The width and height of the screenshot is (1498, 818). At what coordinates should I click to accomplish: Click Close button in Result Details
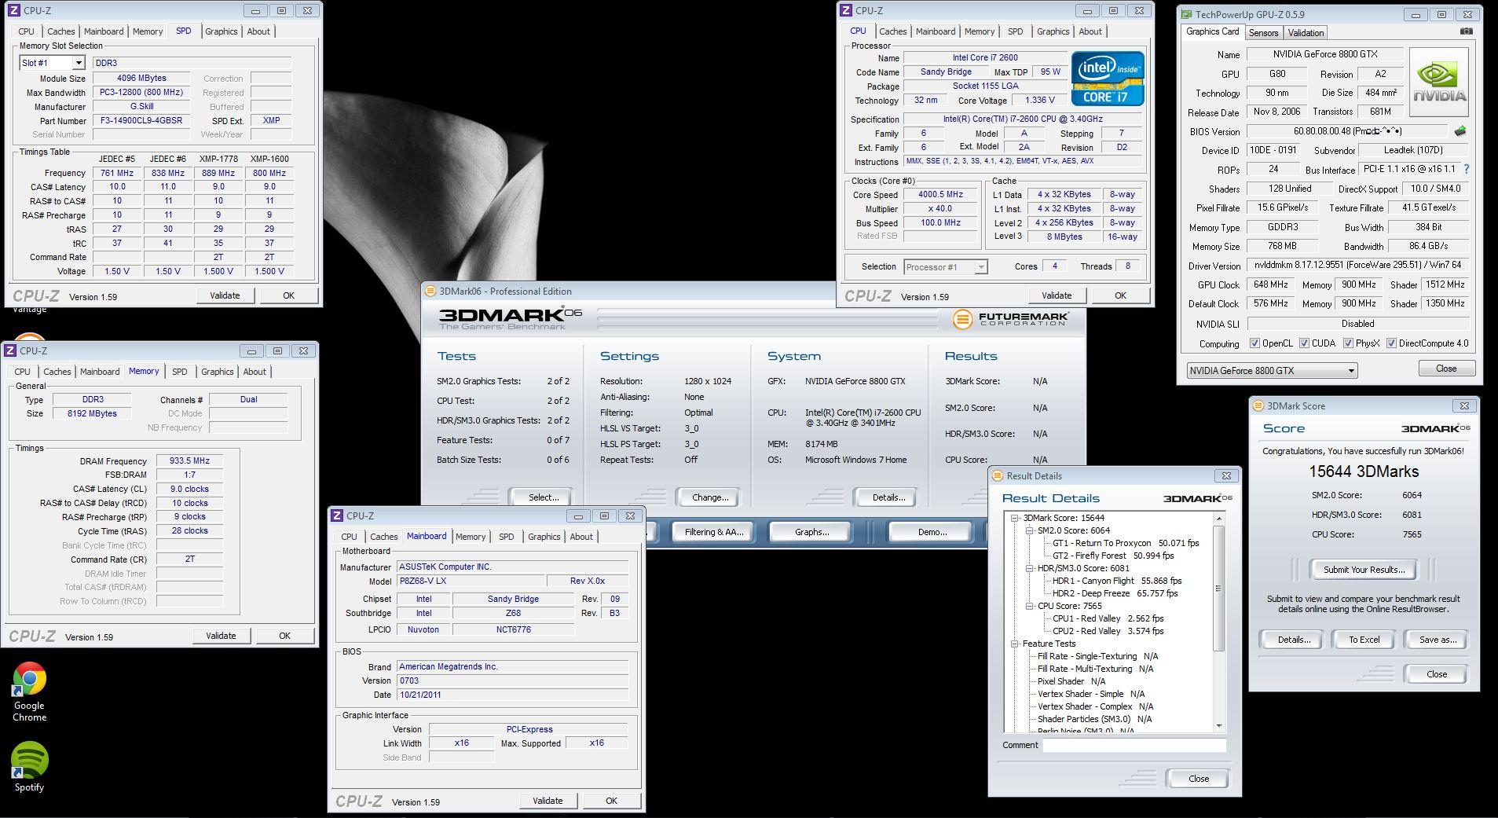1199,779
